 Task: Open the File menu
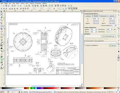click(x=2, y=3)
